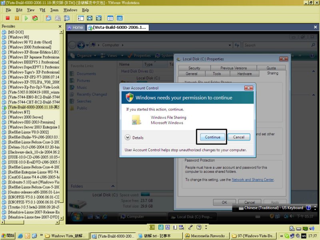Click Internet Explorer quick launch icon

[20, 236]
